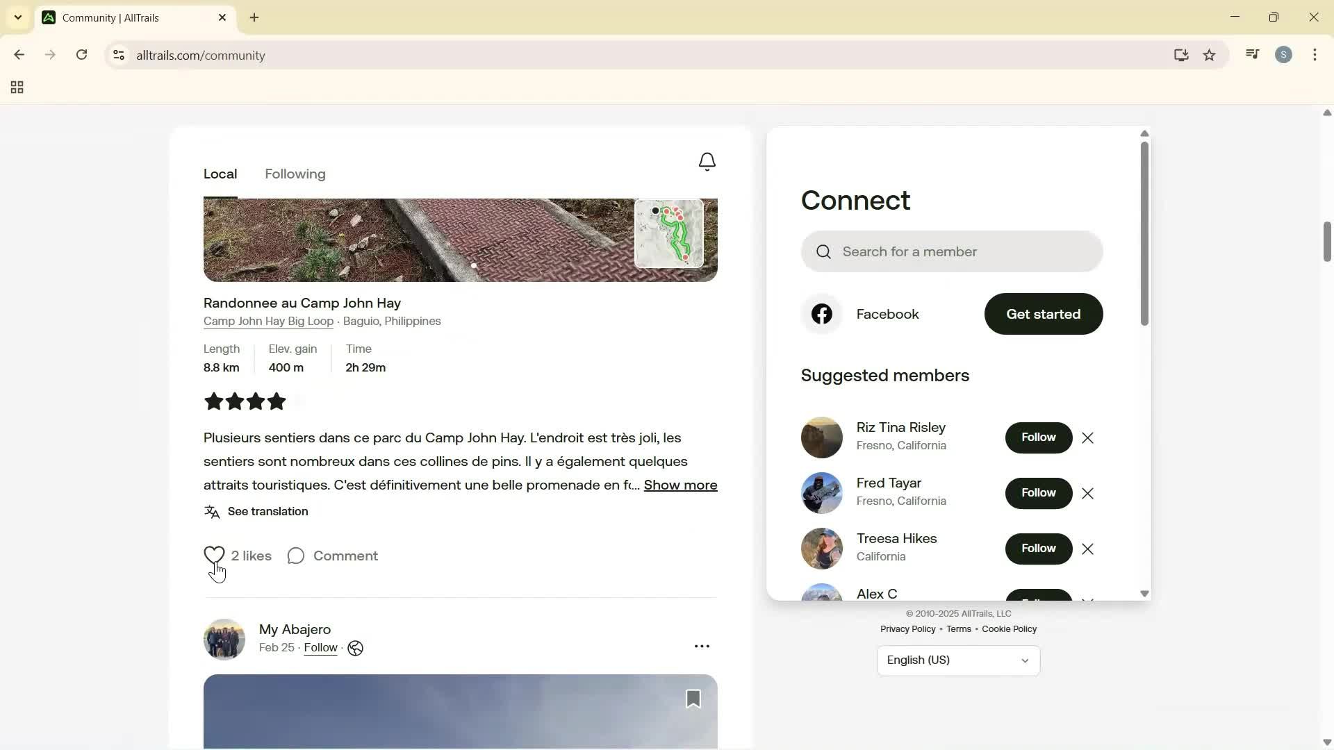1334x750 pixels.
Task: Click the browser reload icon
Action: [82, 56]
